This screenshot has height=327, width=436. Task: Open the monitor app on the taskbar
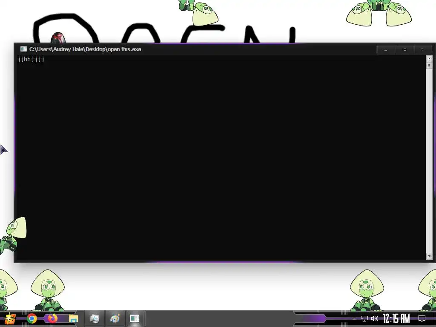coord(95,318)
